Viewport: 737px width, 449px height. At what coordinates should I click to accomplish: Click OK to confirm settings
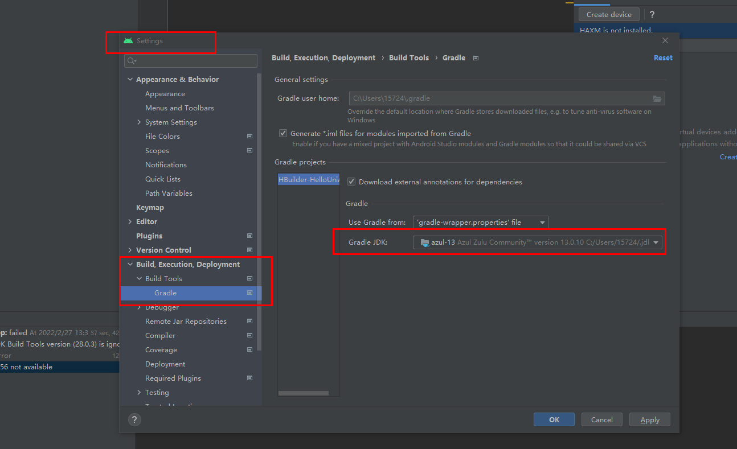pyautogui.click(x=554, y=420)
